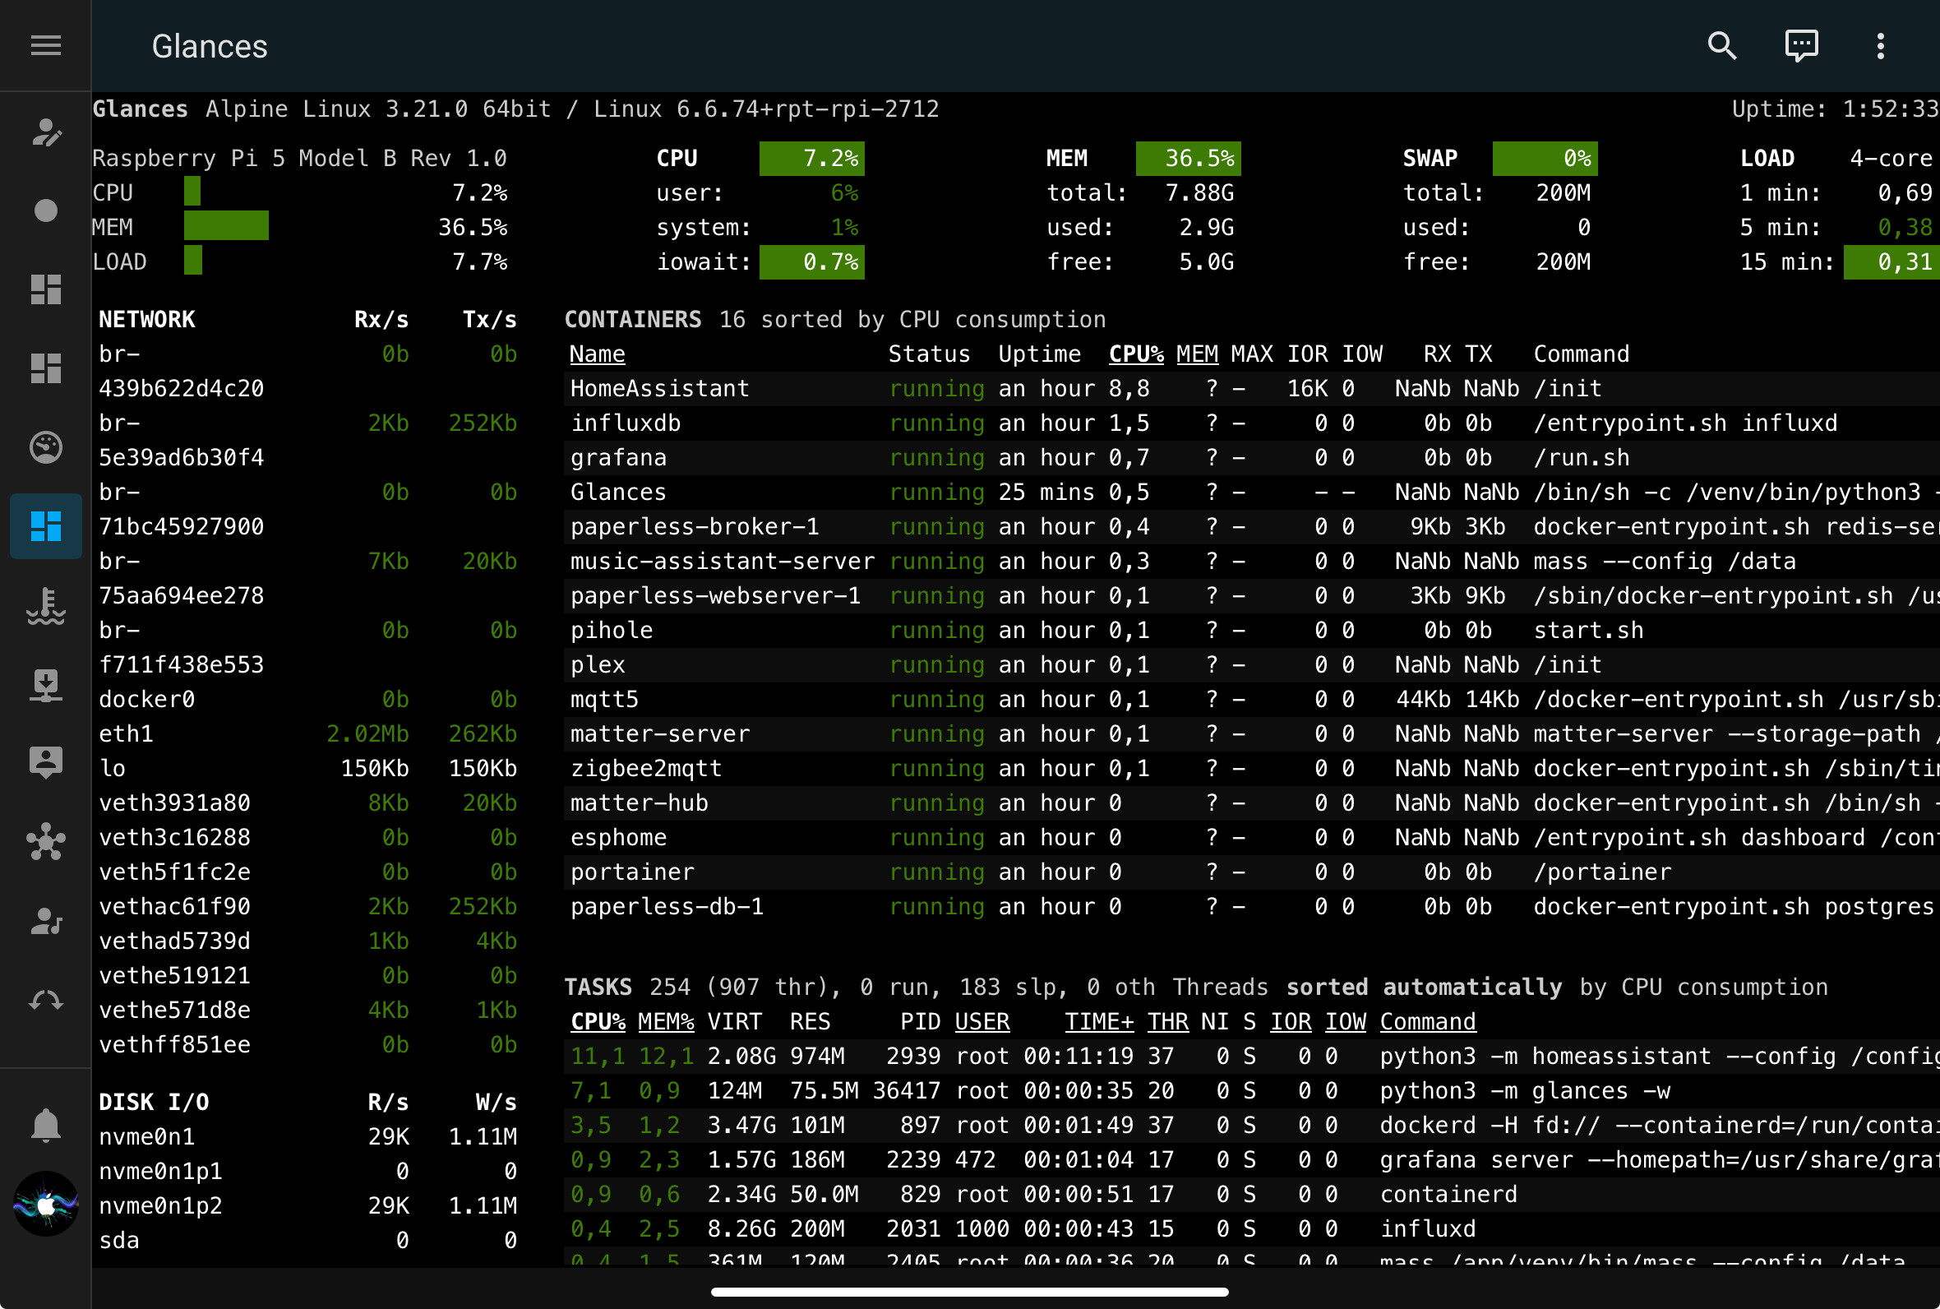Open the Assist chat bubble icon
Viewport: 1940px width, 1309px height.
[1800, 45]
